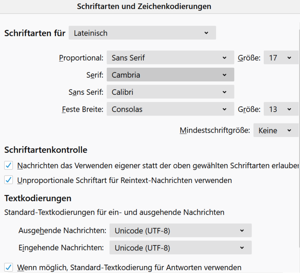Click the Feste Breite: label text
The height and width of the screenshot is (274, 300).
tap(83, 109)
